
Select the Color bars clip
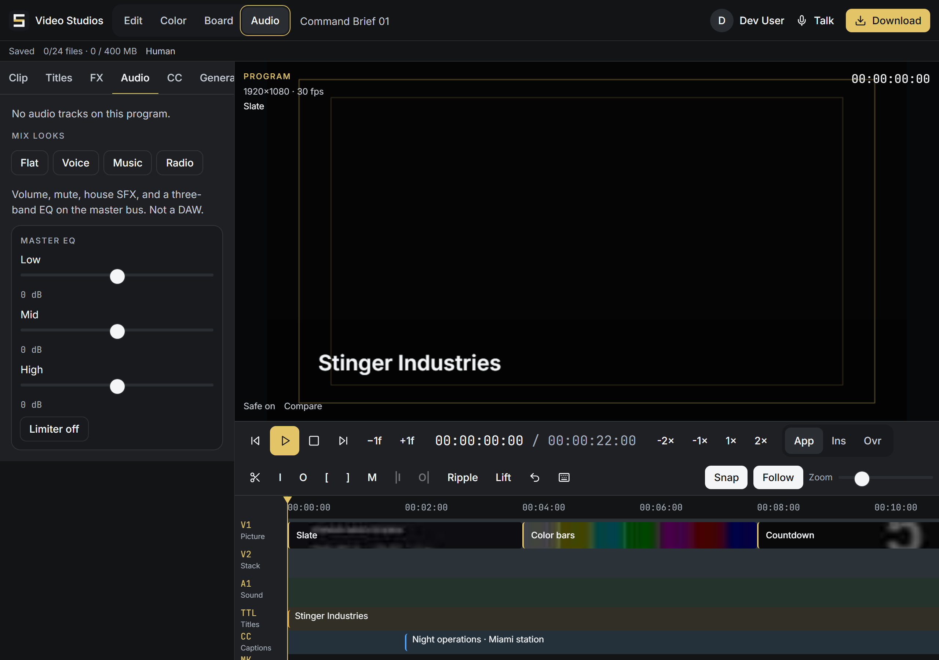(640, 535)
